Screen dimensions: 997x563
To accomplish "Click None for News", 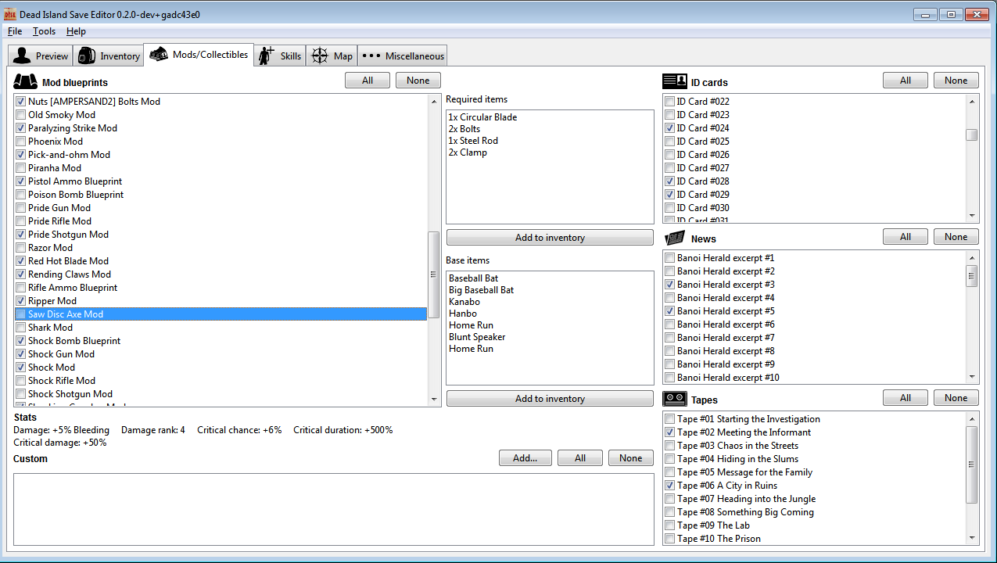I will (x=956, y=237).
